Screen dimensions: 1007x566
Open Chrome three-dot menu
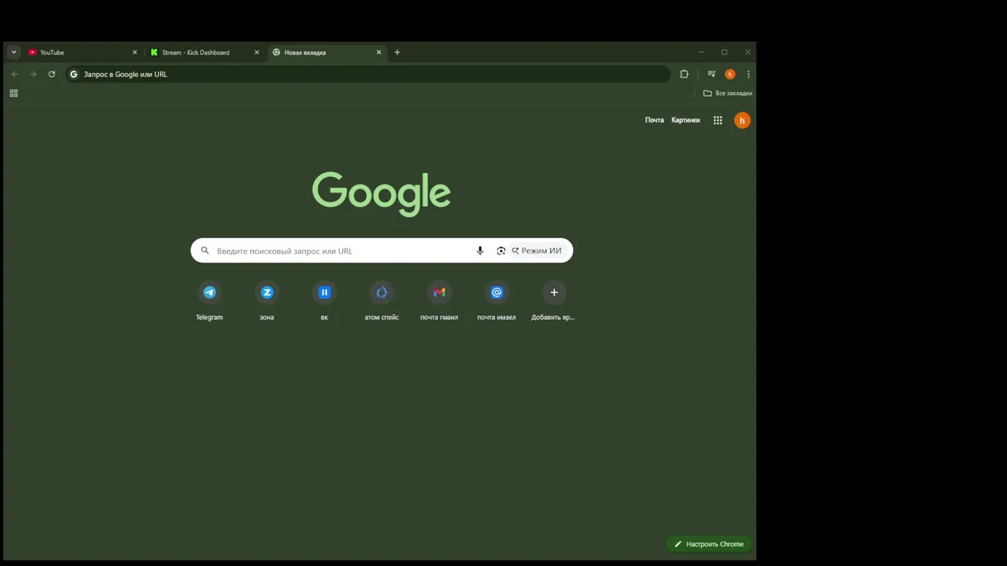[x=748, y=75]
